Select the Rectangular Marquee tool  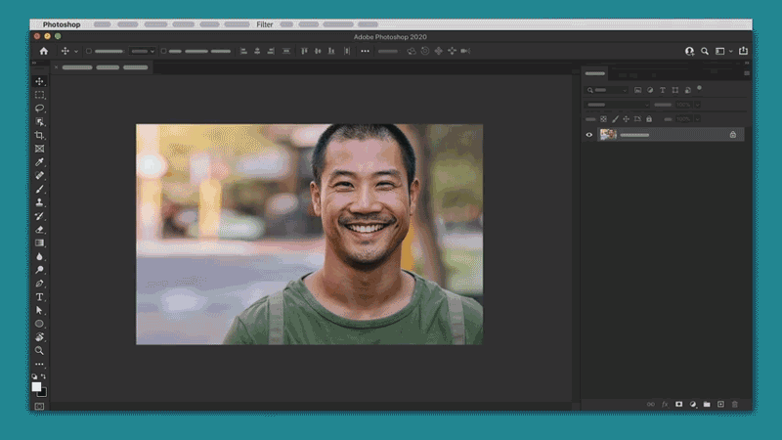40,95
